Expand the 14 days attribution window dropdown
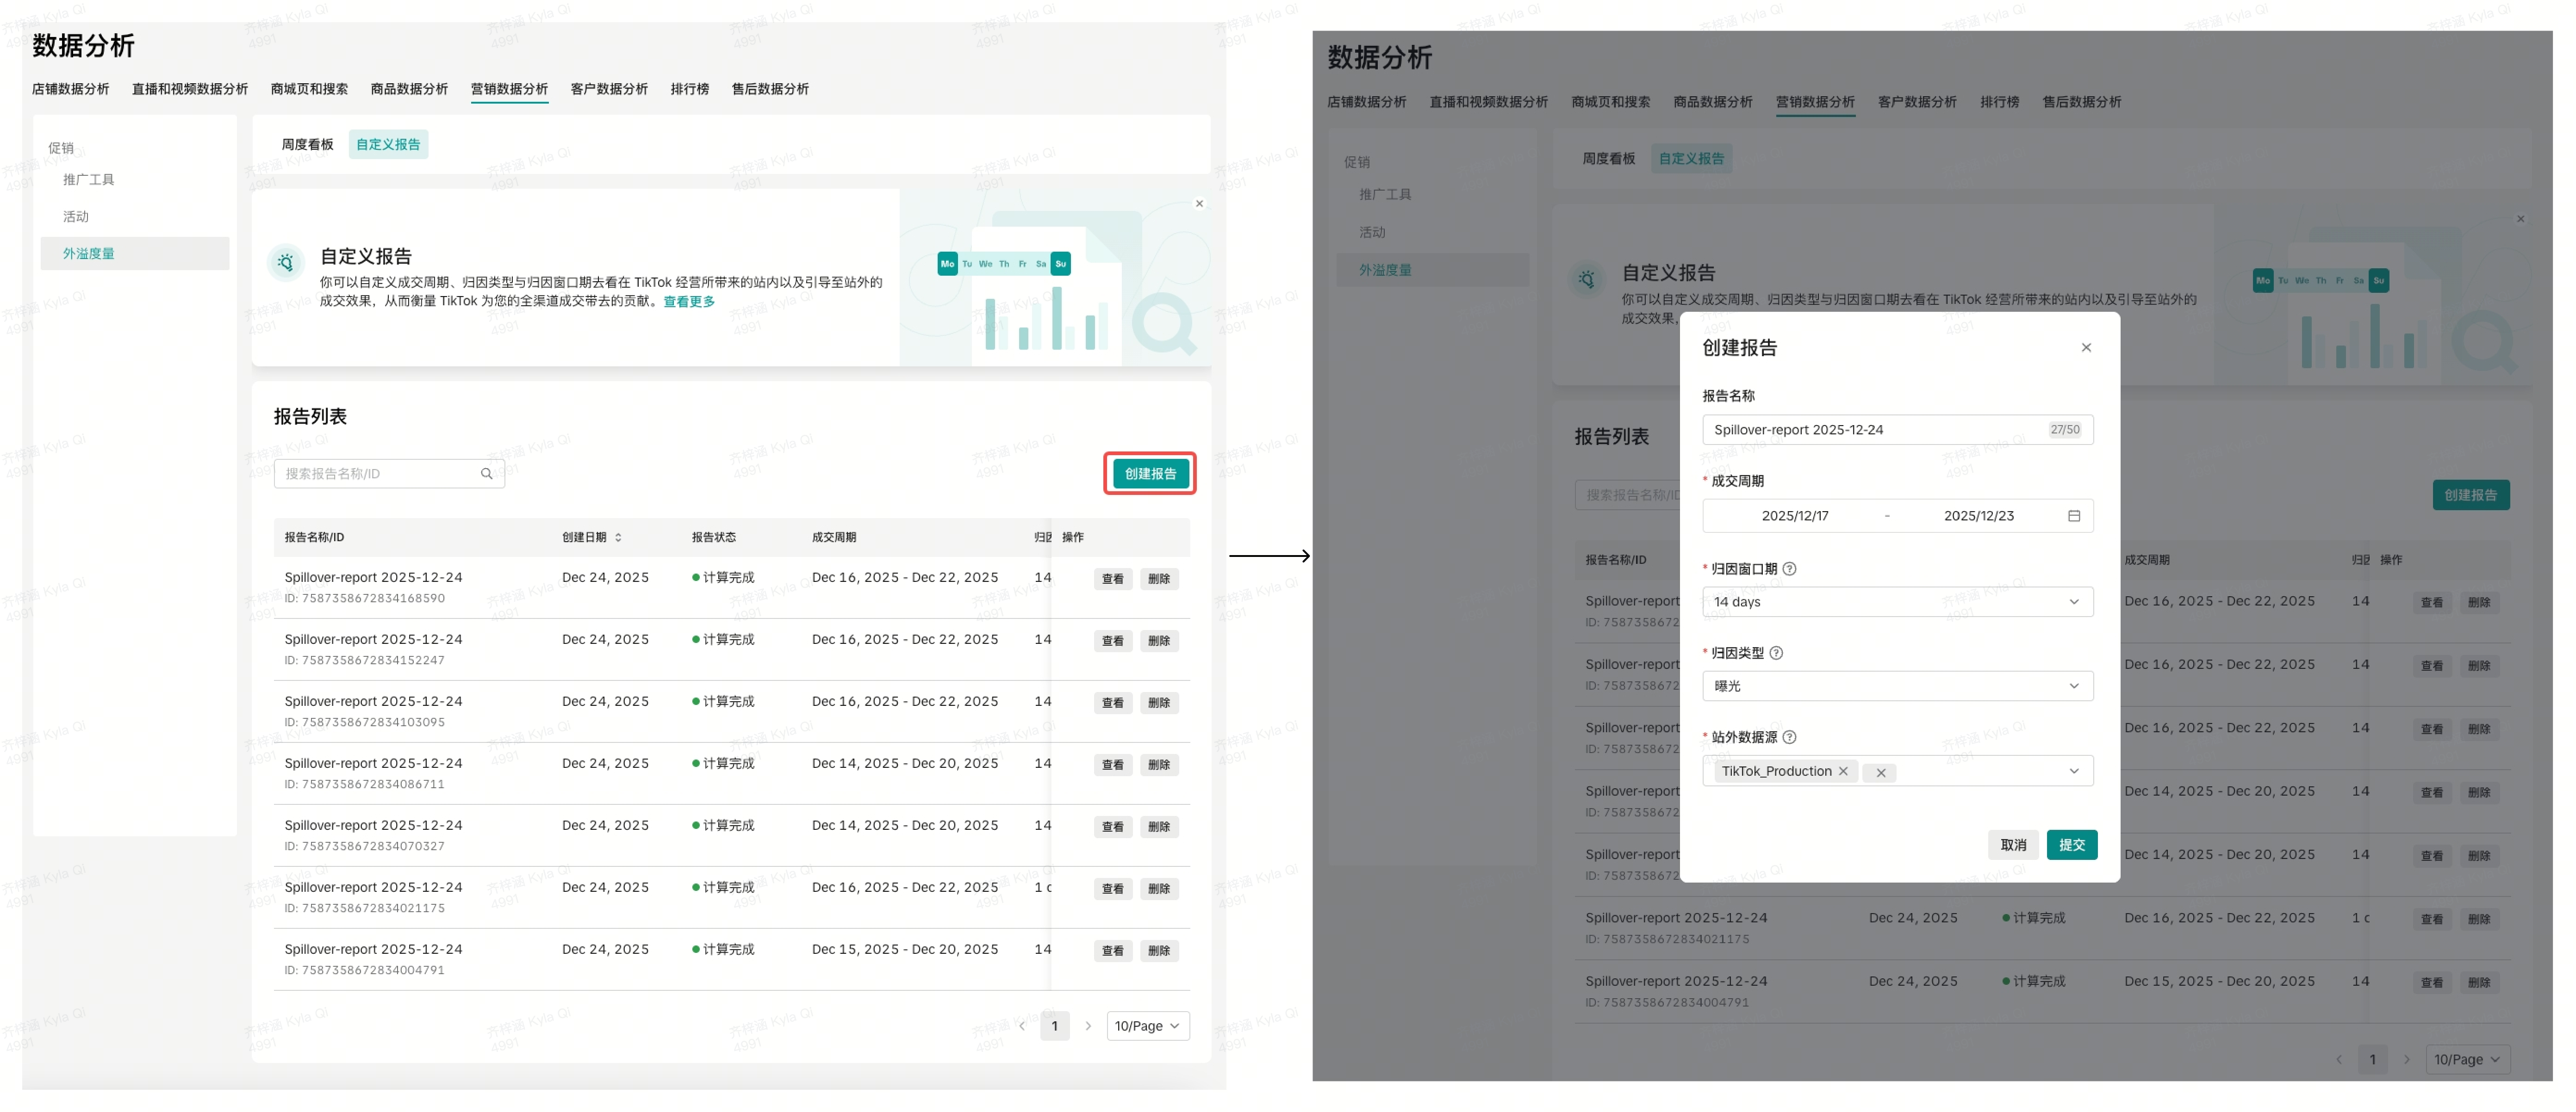The image size is (2576, 1112). 2073,601
